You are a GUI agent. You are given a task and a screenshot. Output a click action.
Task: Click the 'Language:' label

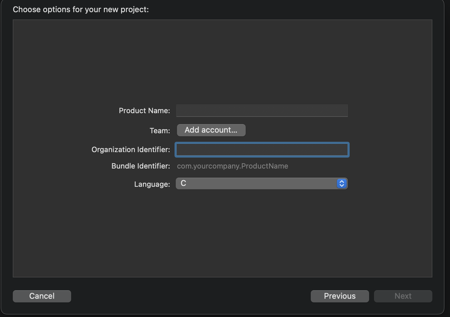point(152,184)
